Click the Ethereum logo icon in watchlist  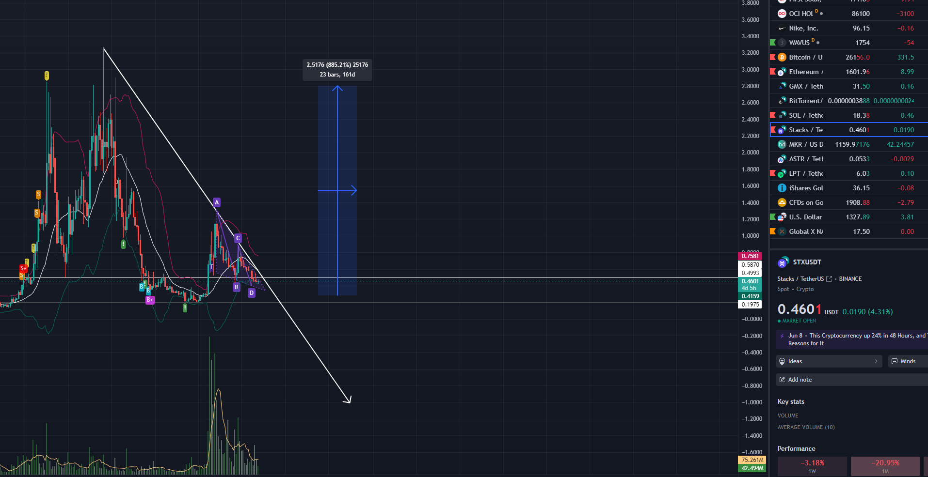(782, 72)
